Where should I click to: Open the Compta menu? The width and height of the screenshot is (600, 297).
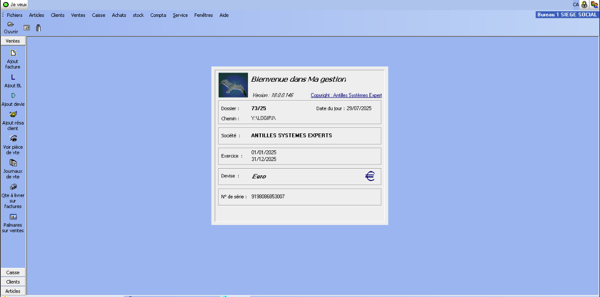(x=158, y=15)
